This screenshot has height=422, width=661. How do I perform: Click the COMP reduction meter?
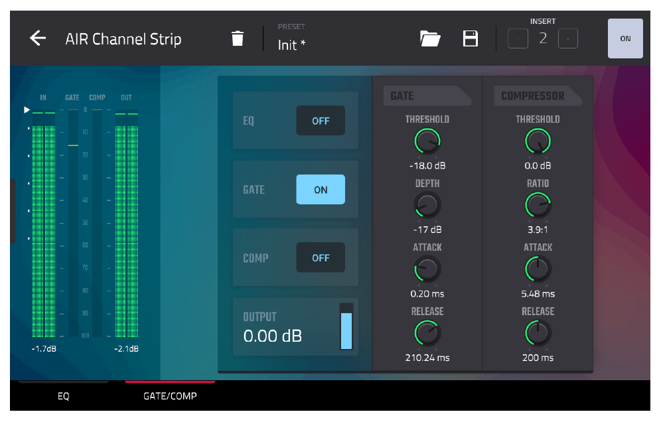coord(97,224)
